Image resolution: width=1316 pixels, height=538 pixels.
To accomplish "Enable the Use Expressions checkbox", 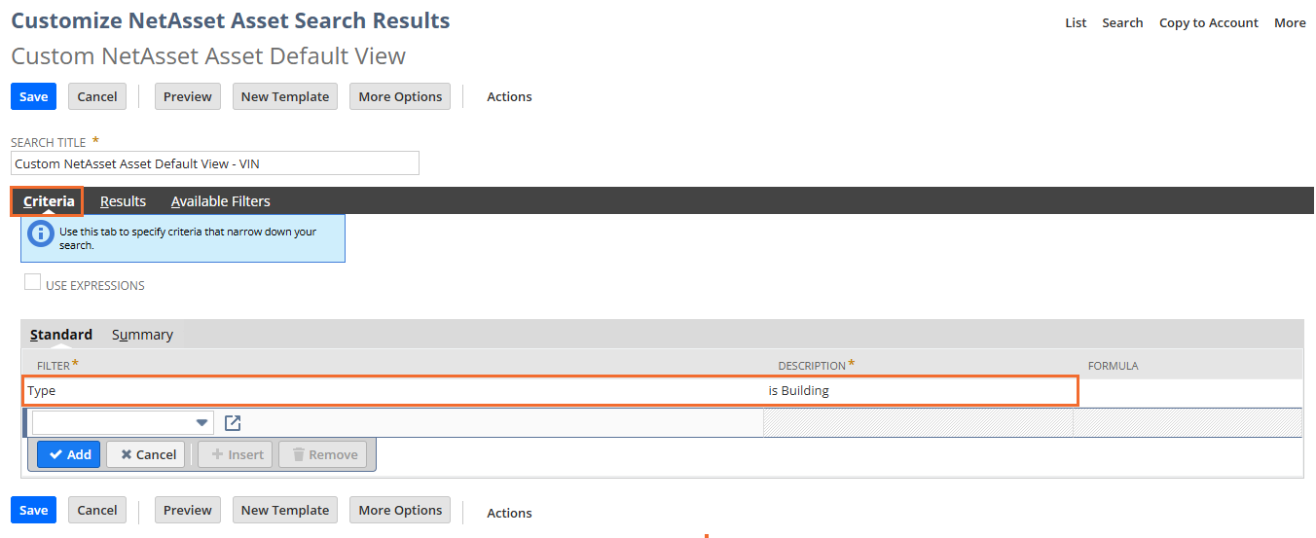I will click(33, 283).
